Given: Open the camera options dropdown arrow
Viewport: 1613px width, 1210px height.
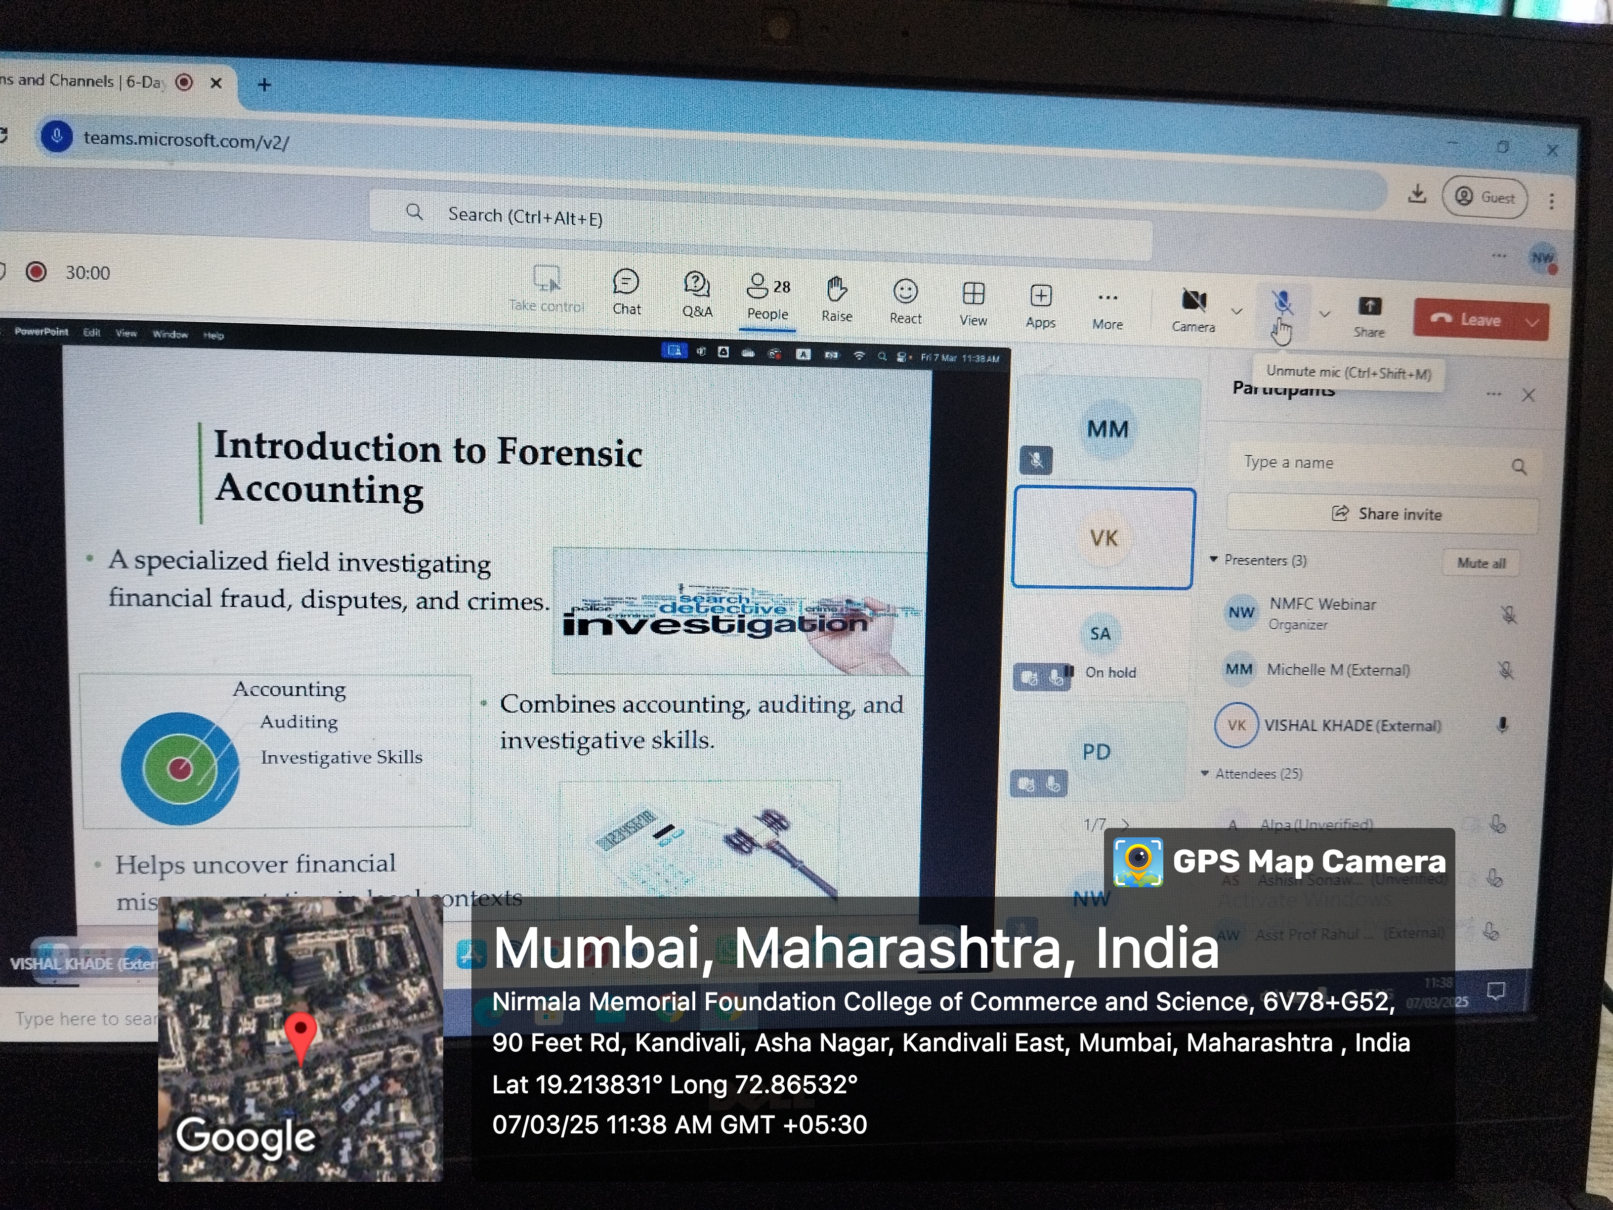Looking at the screenshot, I should pos(1237,311).
